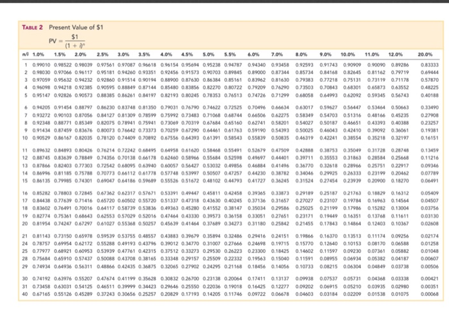
Task: Click value 0.45235 in row 7
Action: tap(400, 115)
